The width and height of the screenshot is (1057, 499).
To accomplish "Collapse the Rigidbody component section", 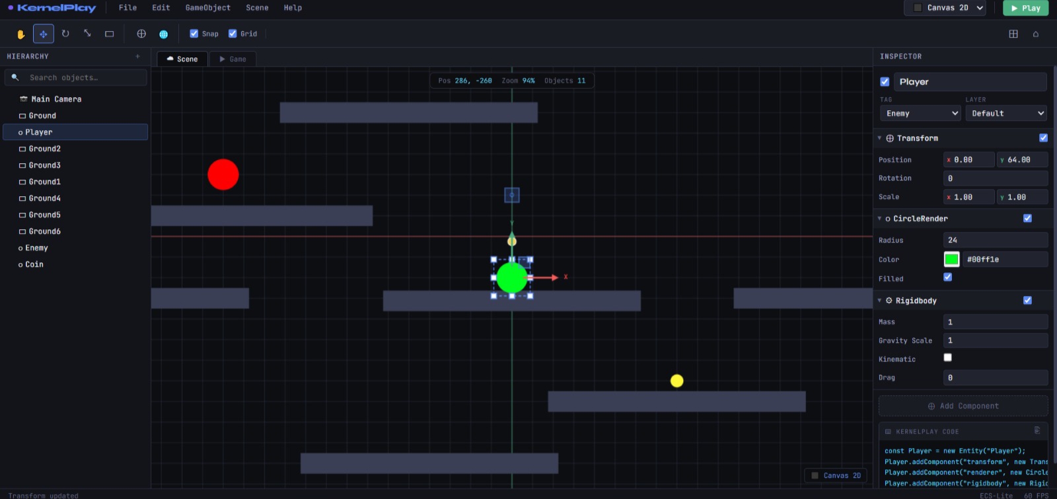I will coord(879,301).
